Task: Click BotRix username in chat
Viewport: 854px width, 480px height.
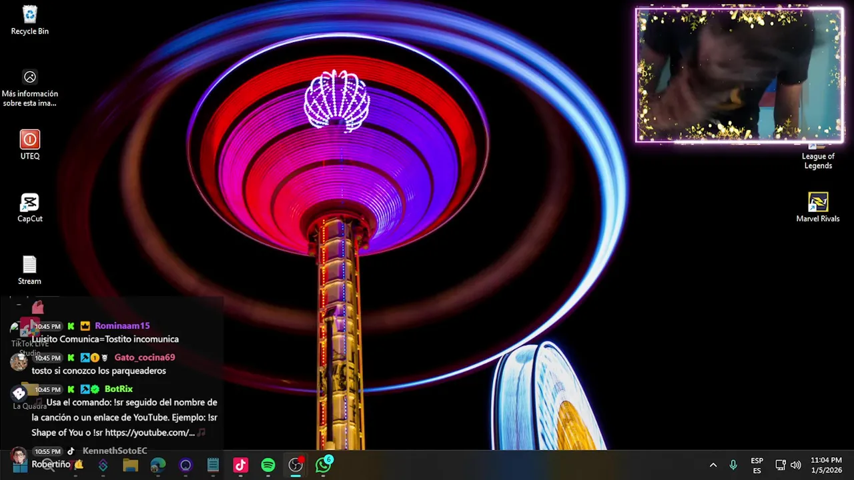Action: [x=119, y=389]
